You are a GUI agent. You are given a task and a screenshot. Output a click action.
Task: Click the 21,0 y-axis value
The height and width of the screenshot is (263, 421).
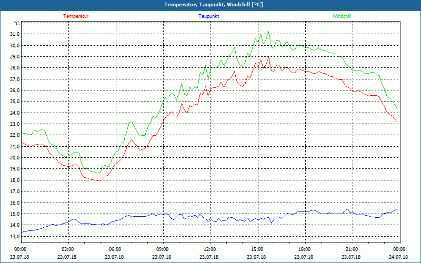tap(15, 147)
